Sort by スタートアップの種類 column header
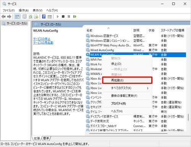Screen dimensions: 191x147 pos(173,30)
